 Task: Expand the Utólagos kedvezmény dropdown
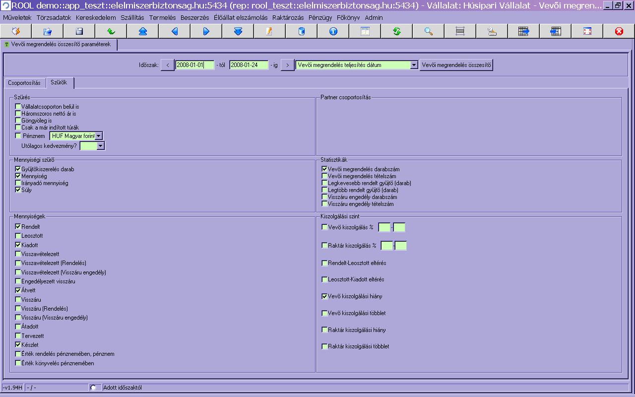(101, 146)
